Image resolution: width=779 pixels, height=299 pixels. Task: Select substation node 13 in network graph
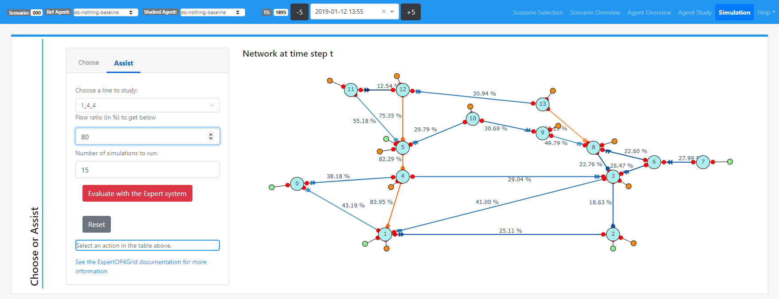(543, 104)
